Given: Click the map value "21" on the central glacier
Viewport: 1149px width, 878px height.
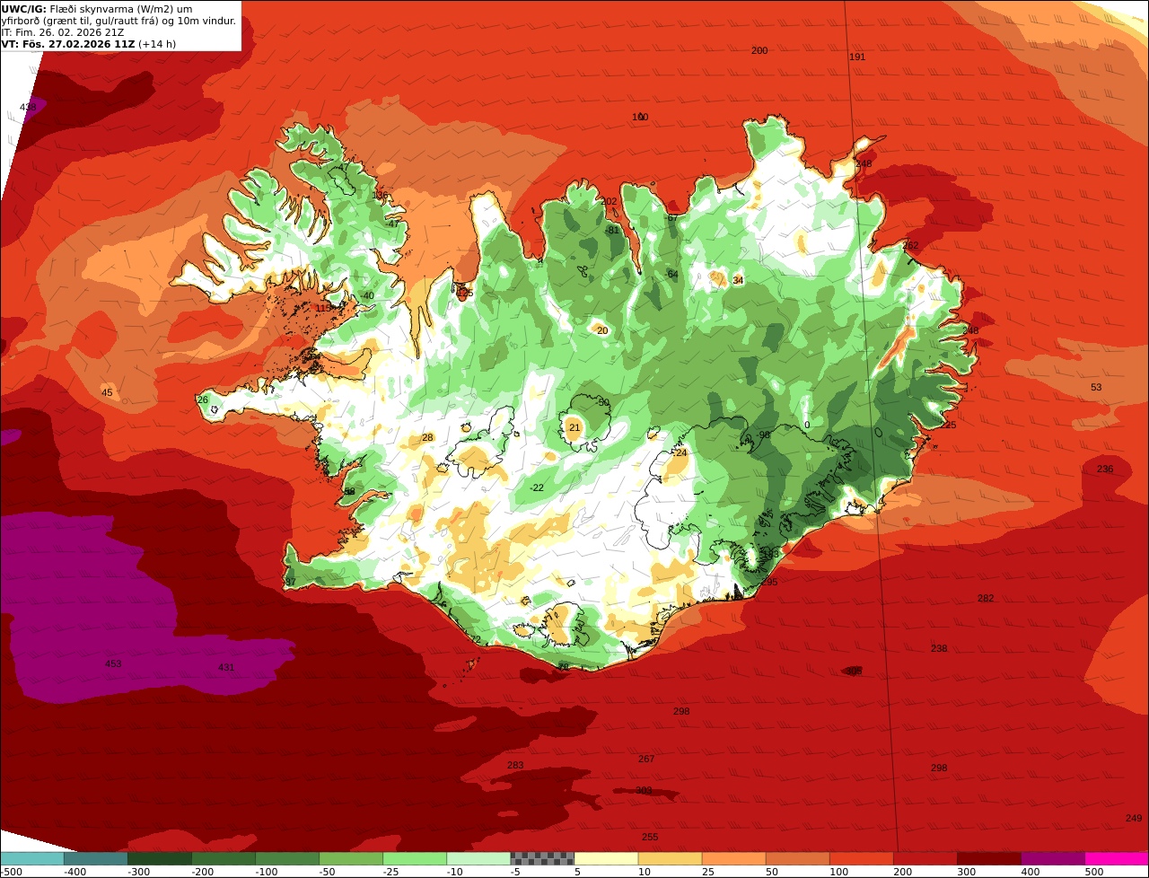Looking at the screenshot, I should (x=574, y=428).
